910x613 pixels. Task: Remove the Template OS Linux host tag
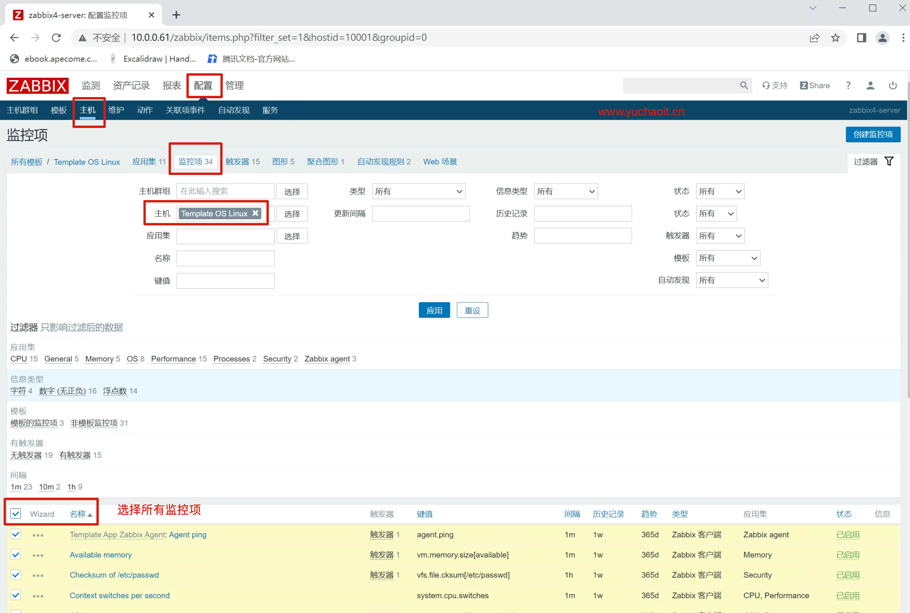point(255,213)
